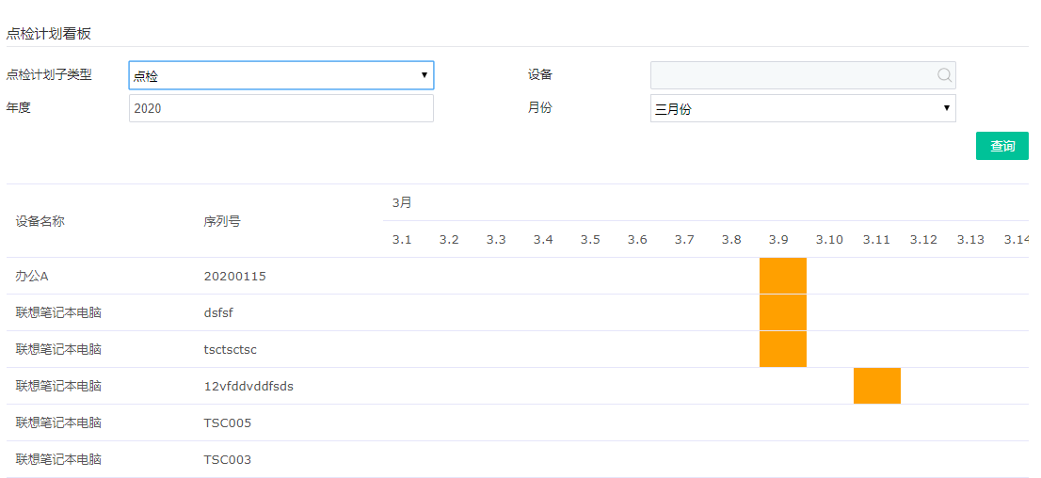1041x478 pixels.
Task: Select the orange block for 办公A on 3.9
Action: pos(782,276)
